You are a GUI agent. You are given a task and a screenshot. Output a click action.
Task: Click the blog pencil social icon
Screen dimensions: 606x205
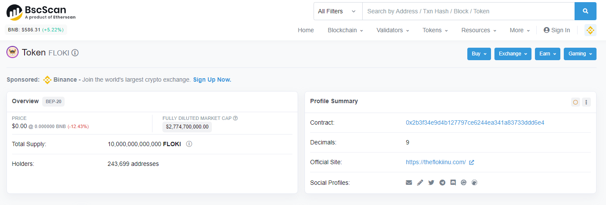click(x=420, y=183)
